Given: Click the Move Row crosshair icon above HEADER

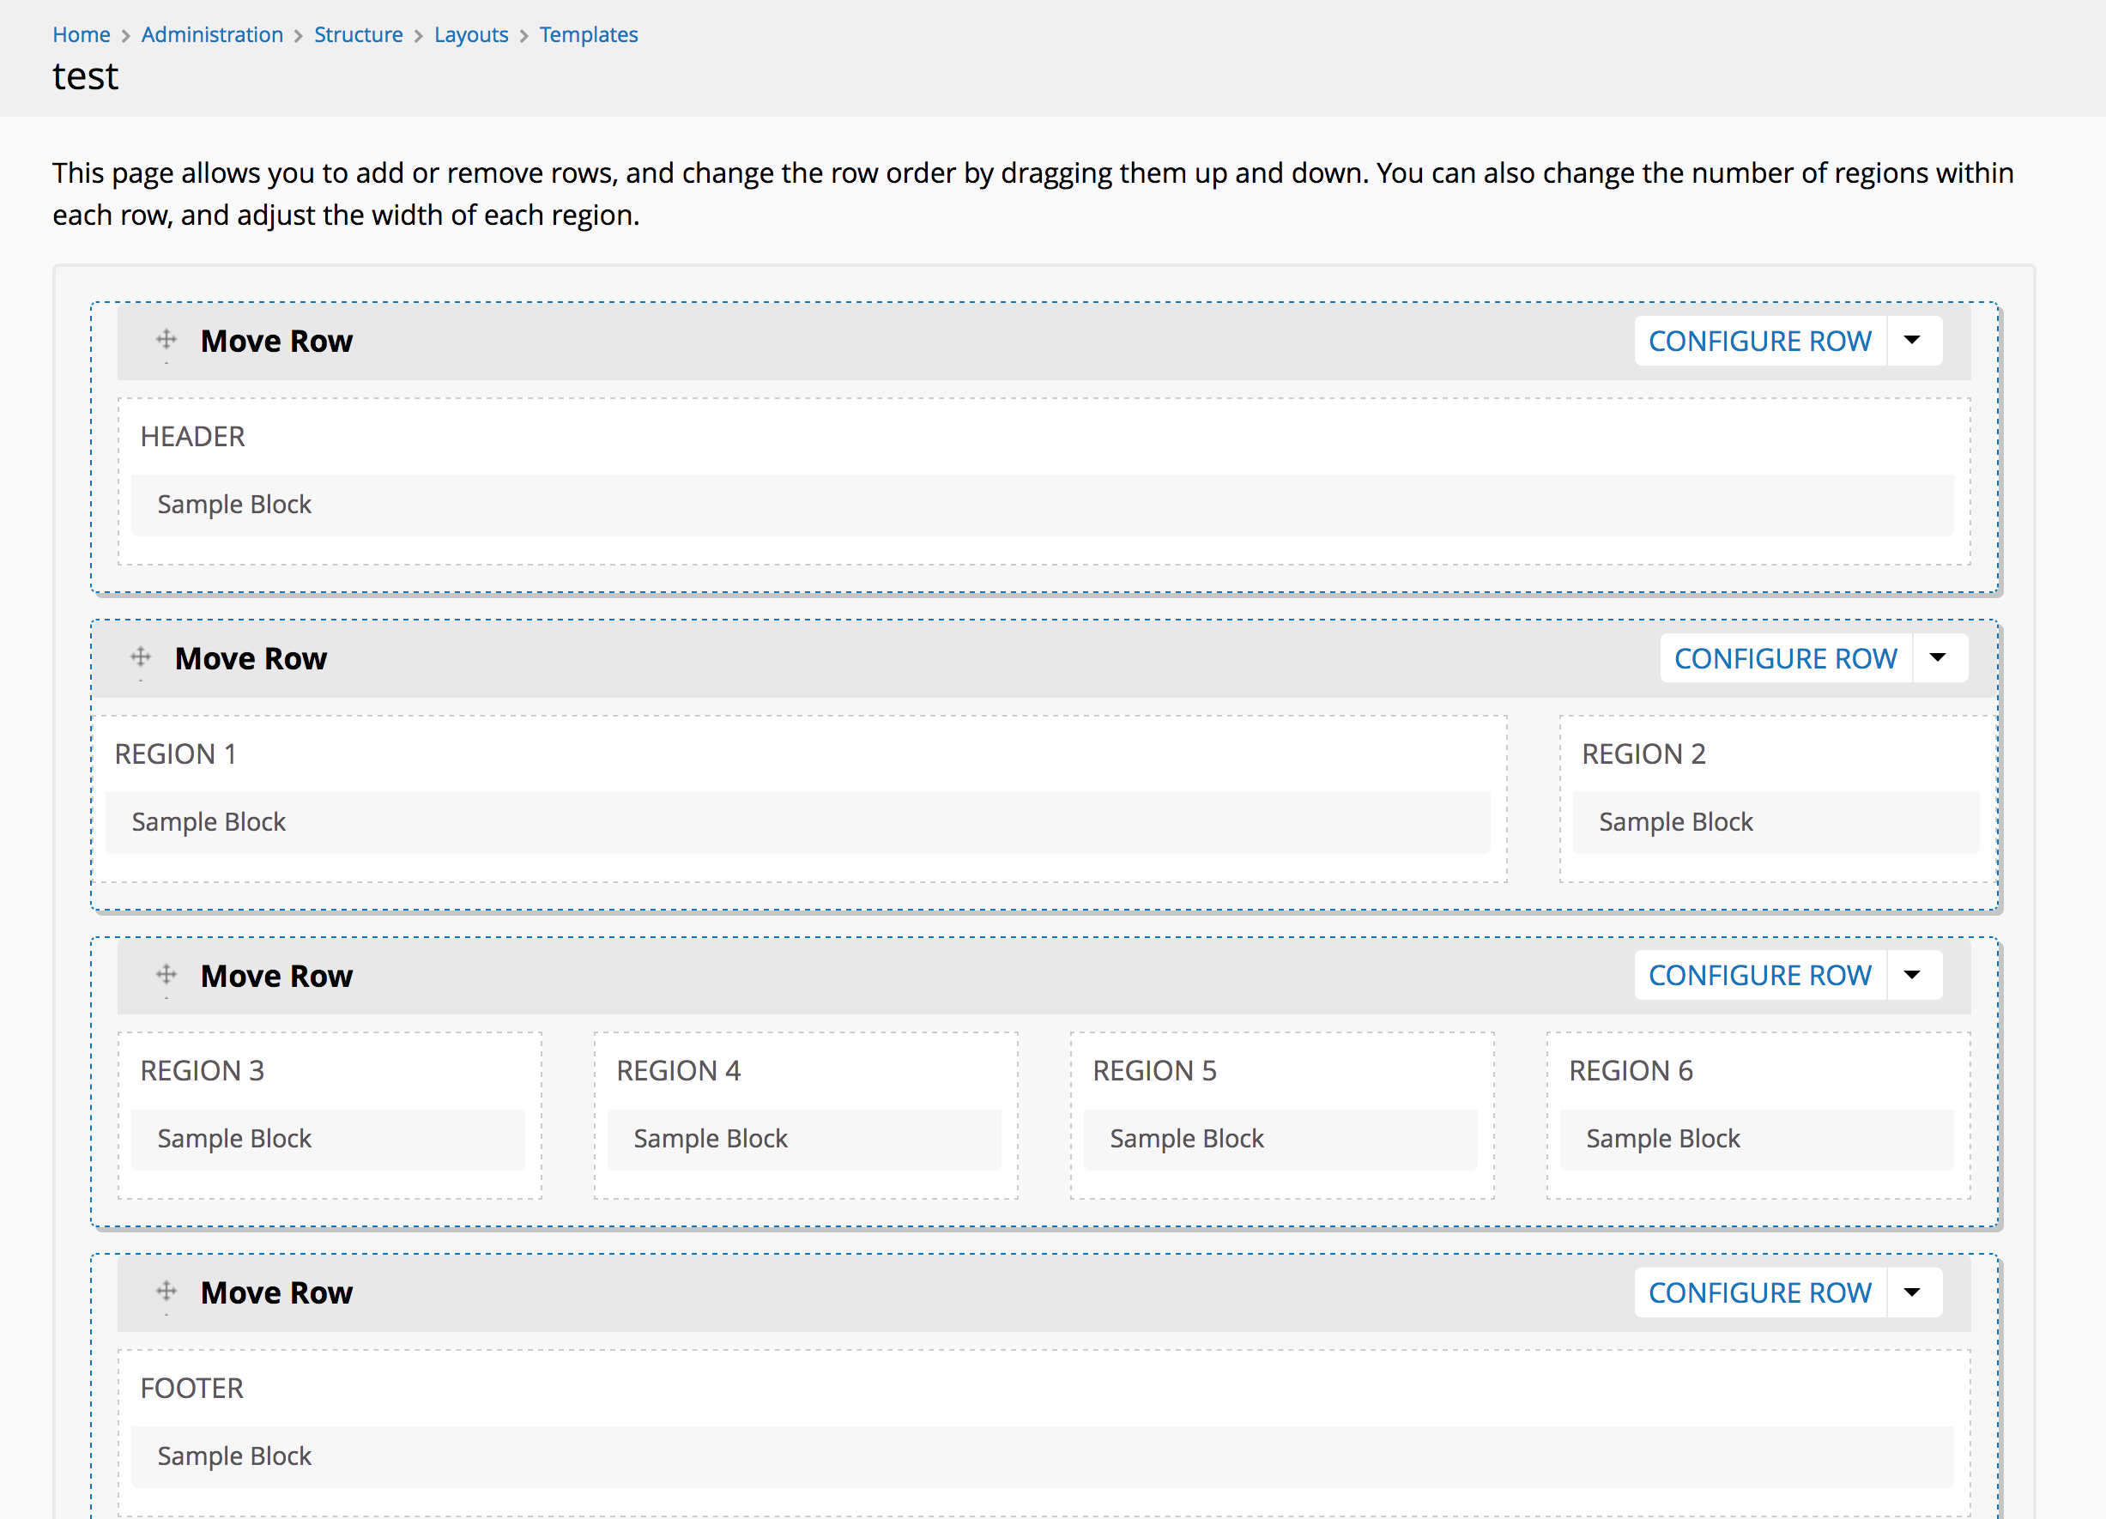Looking at the screenshot, I should [x=167, y=340].
